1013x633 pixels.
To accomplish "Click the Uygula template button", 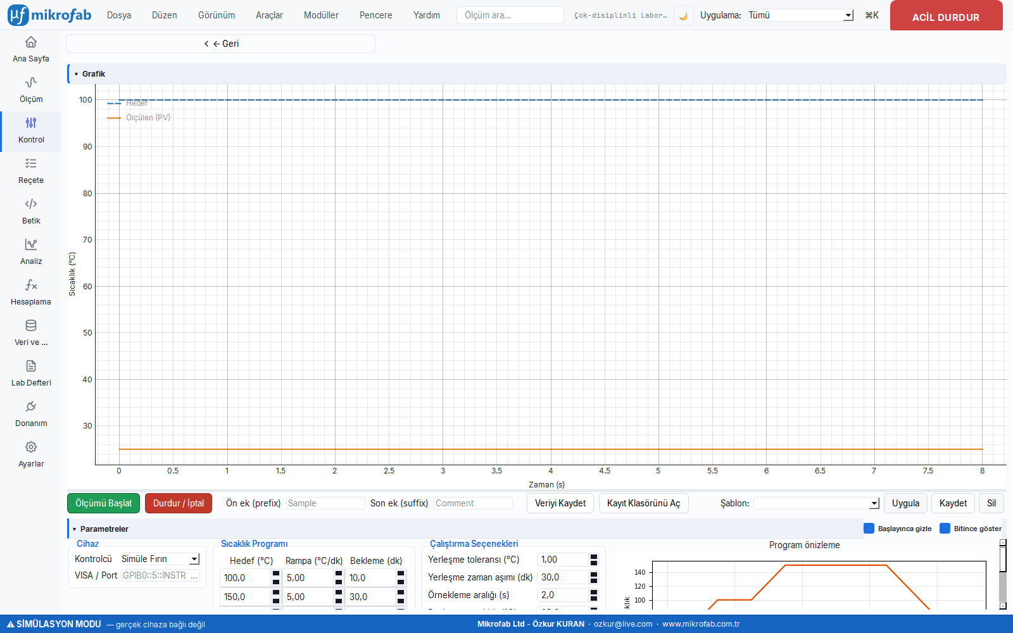I will tap(905, 503).
